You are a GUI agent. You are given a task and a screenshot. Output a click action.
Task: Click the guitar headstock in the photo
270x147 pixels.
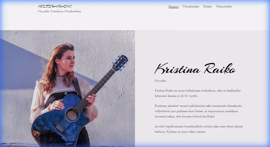(x=121, y=63)
